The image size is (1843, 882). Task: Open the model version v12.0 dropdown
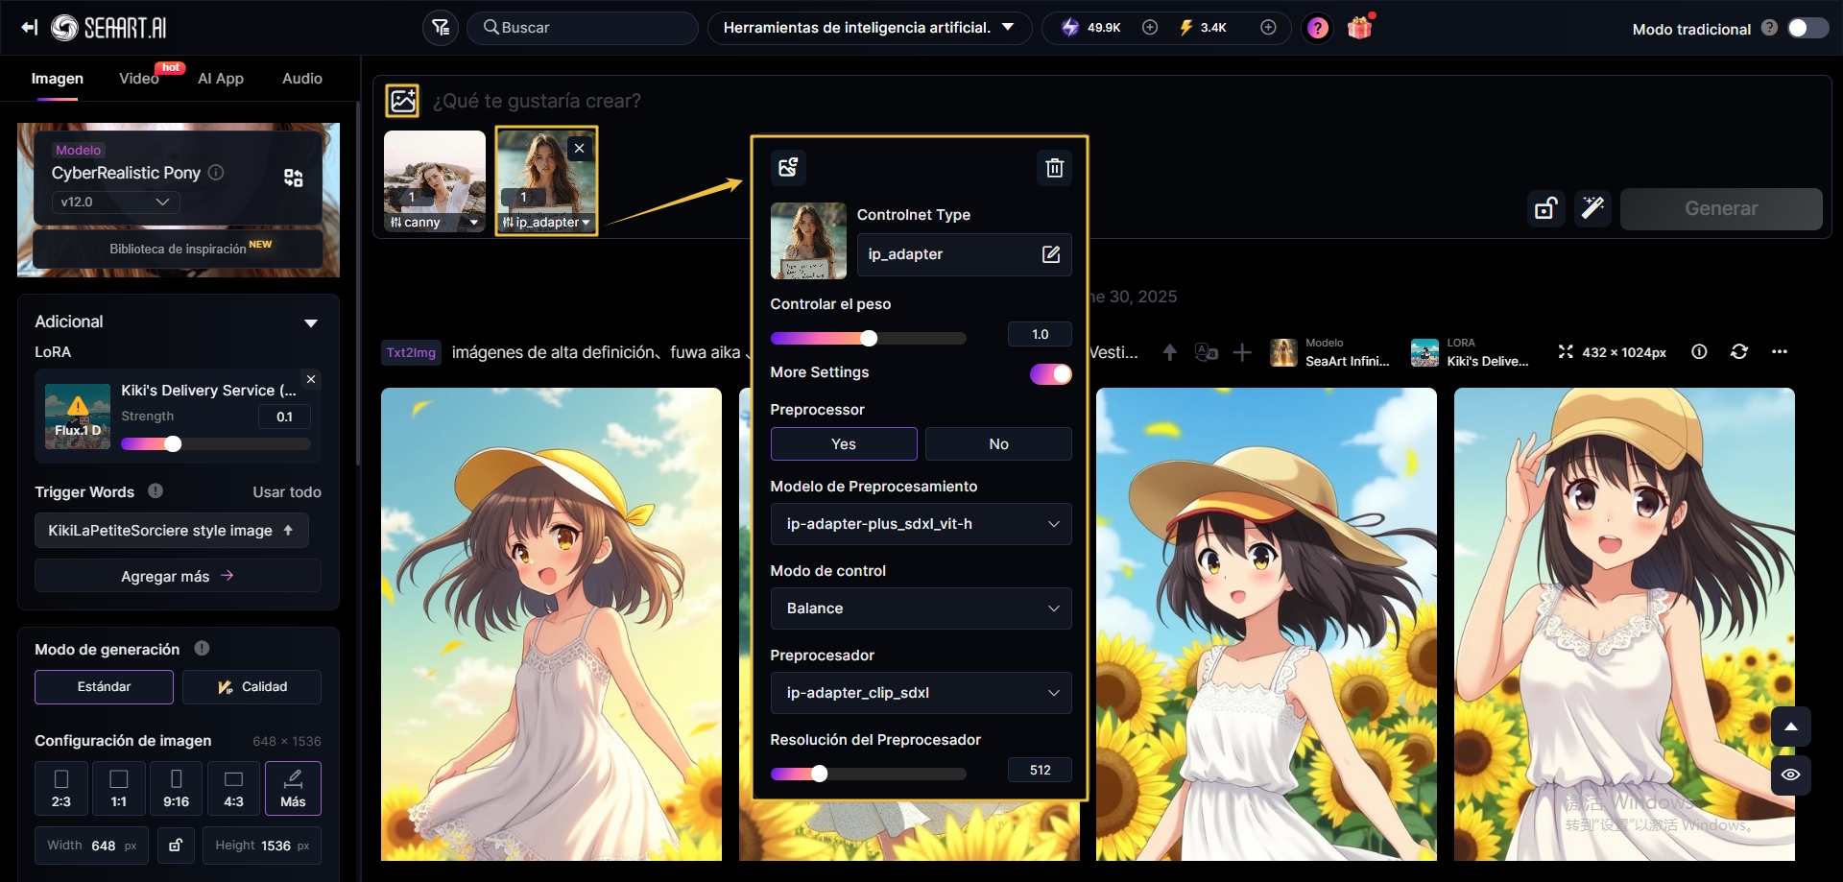point(115,202)
